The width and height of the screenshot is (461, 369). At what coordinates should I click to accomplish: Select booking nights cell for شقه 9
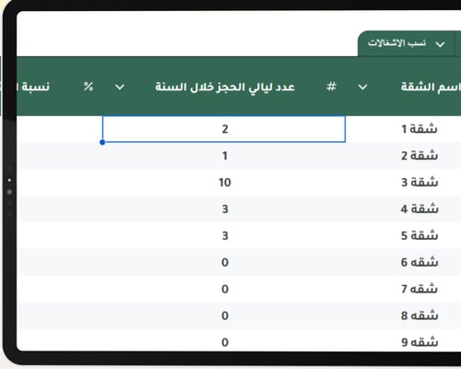coord(224,341)
